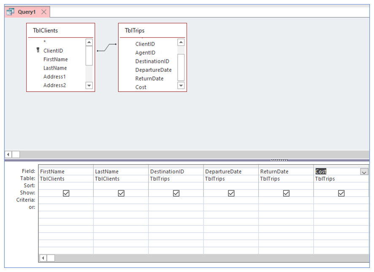Select the join line between tables
The image size is (374, 272).
click(x=107, y=47)
